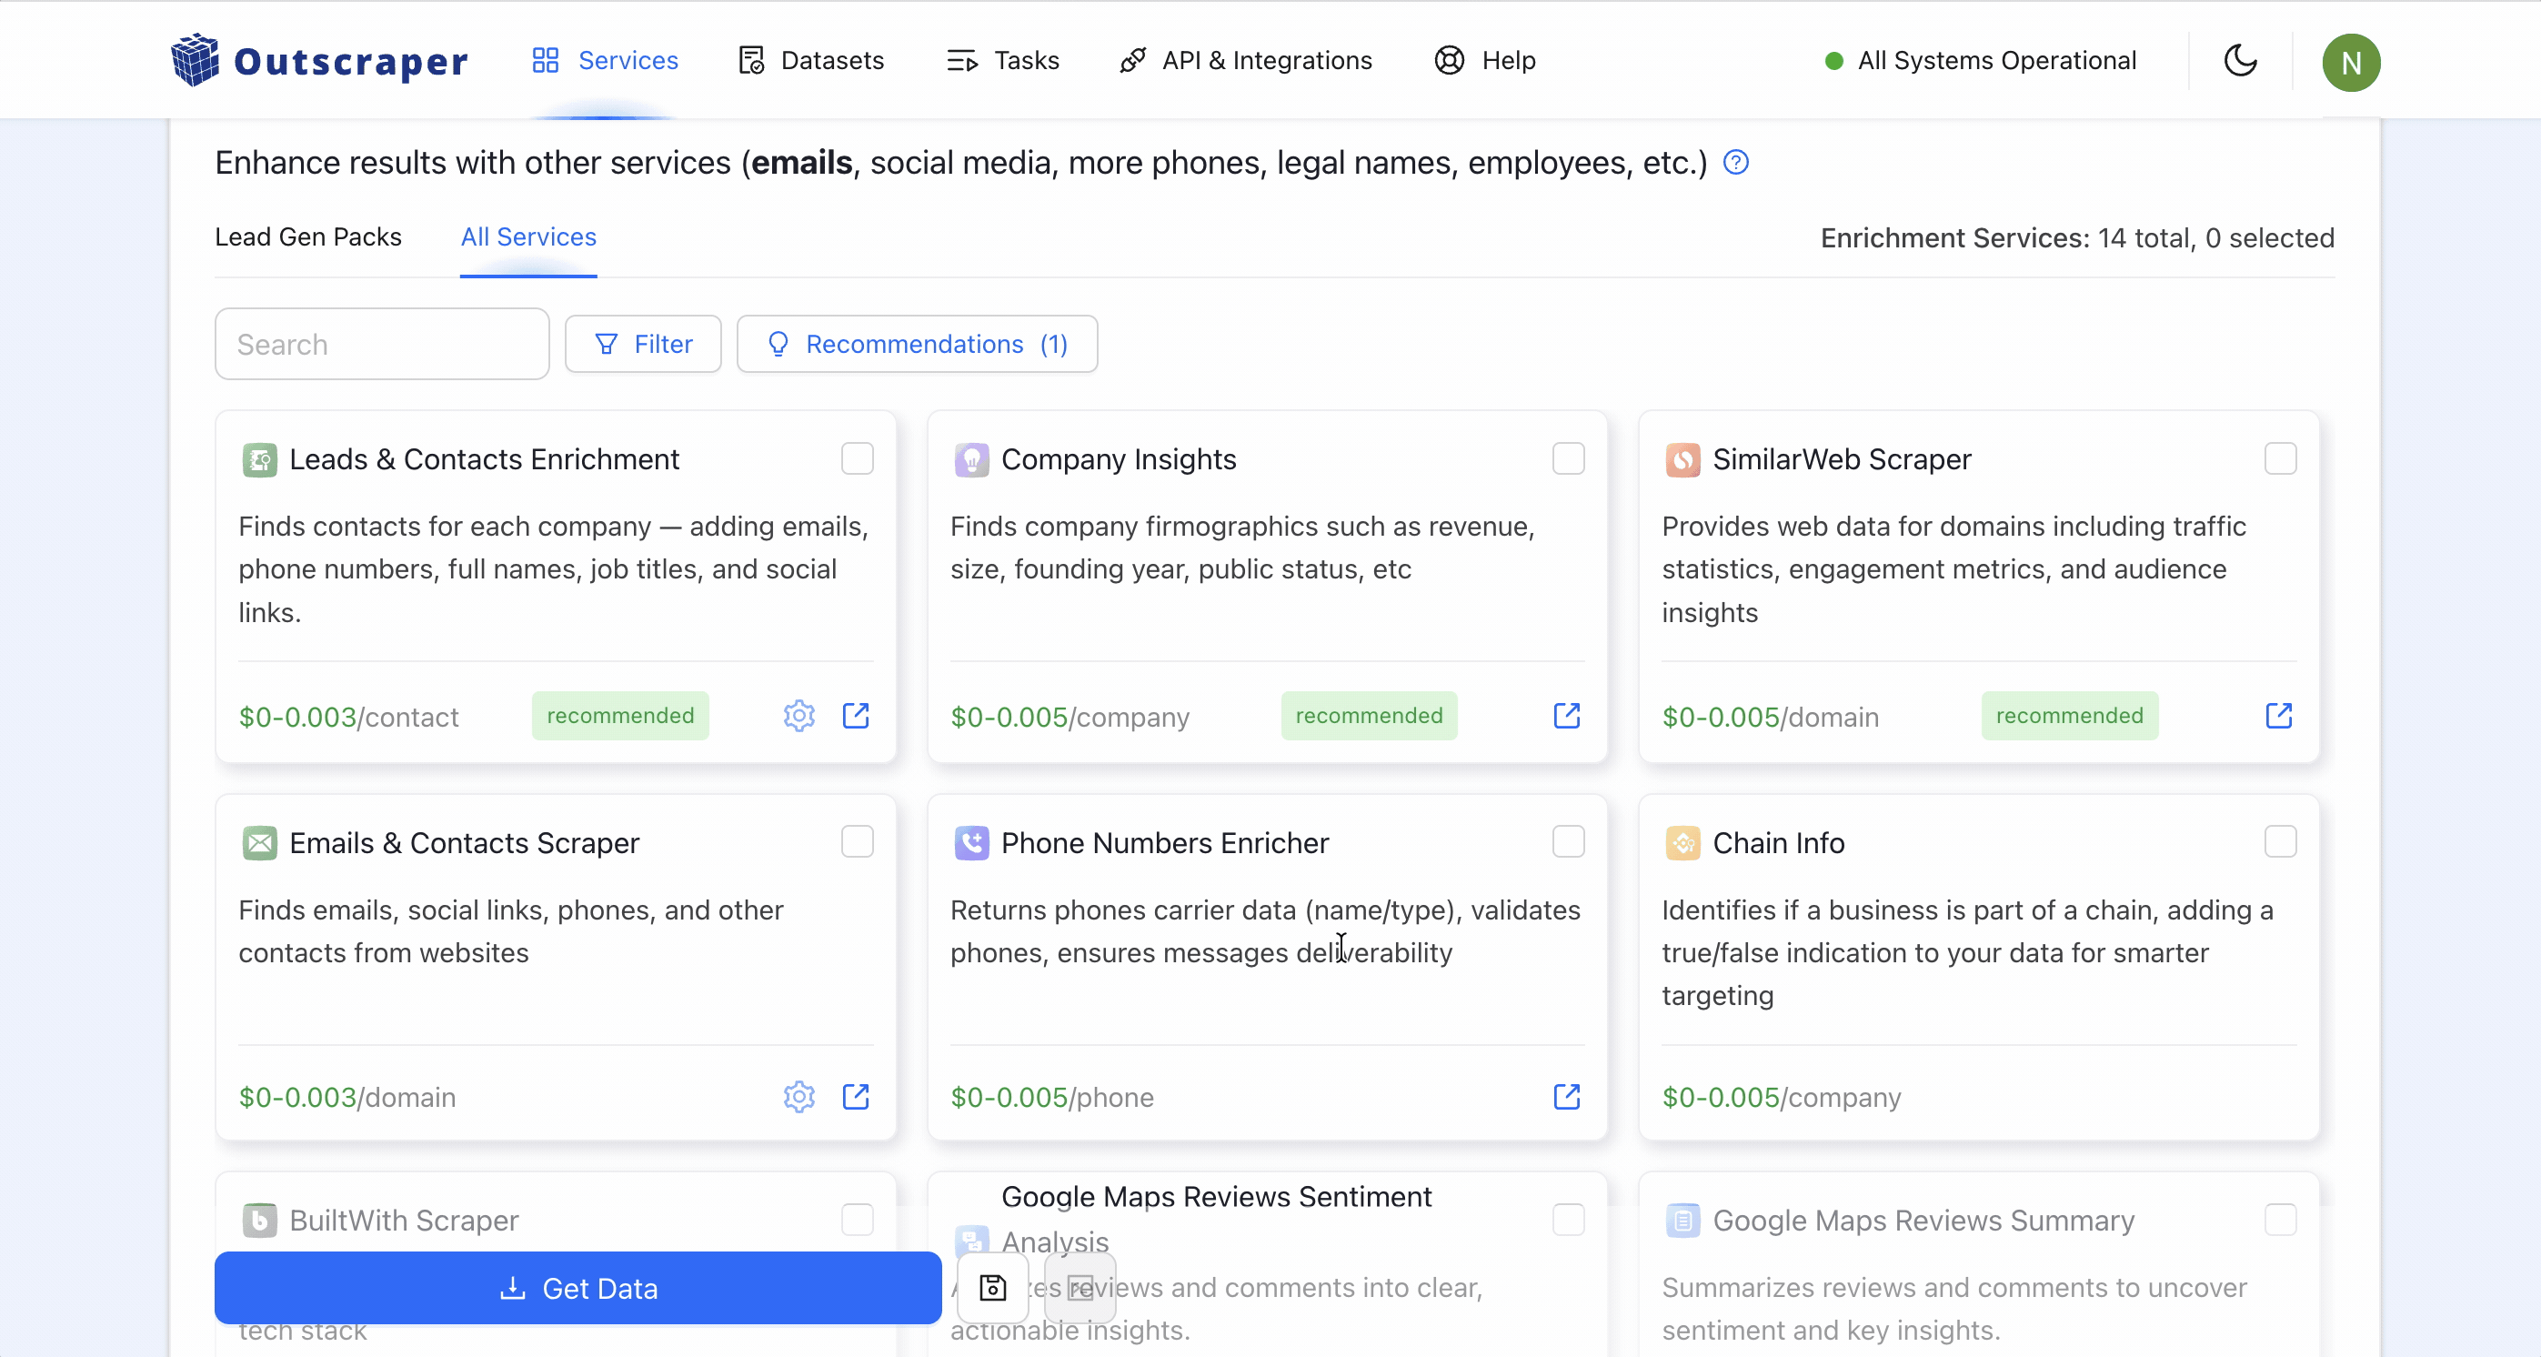Click recommended badge on Leads & Contacts
This screenshot has width=2541, height=1357.
pos(619,716)
